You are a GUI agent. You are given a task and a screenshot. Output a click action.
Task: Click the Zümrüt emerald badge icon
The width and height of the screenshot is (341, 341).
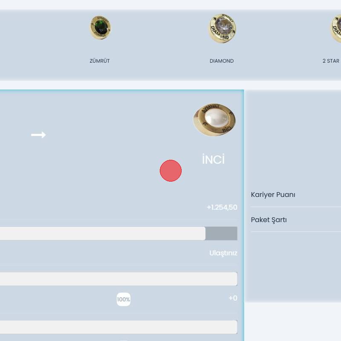coord(101,28)
